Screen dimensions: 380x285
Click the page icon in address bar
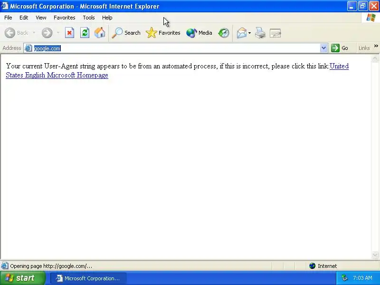click(x=28, y=48)
